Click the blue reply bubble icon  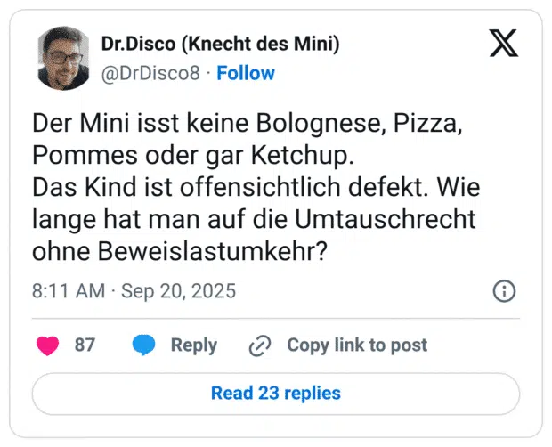point(143,345)
